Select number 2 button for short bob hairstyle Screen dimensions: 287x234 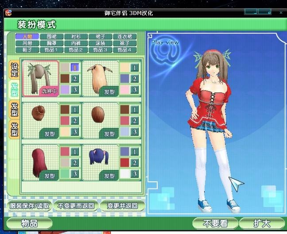coord(135,120)
